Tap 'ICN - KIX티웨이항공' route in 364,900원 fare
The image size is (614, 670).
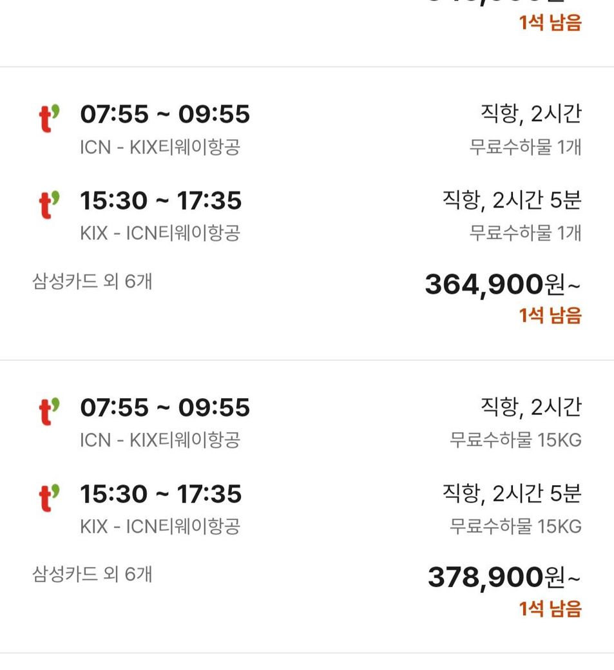pyautogui.click(x=160, y=147)
